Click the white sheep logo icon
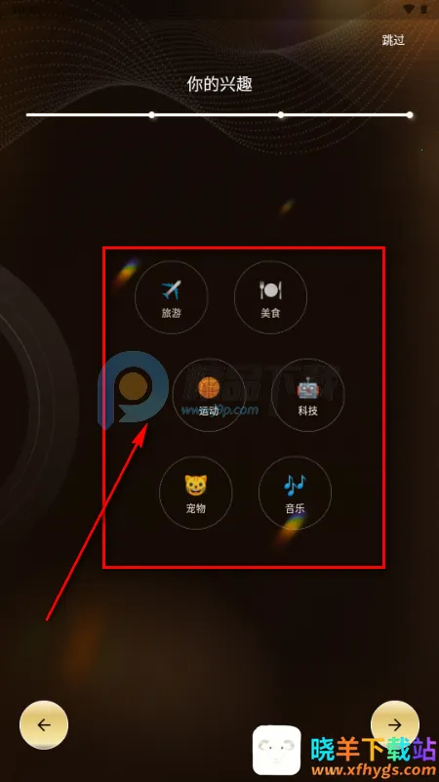Screen dimensions: 439x782 277,750
